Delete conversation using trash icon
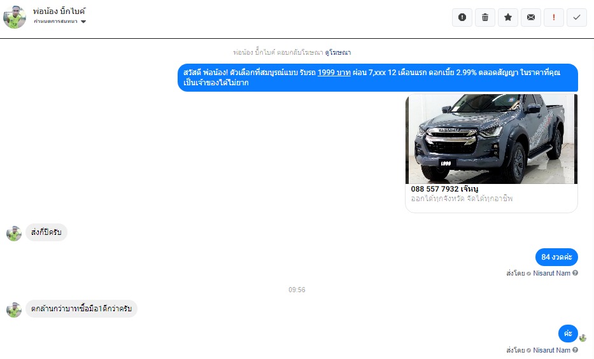The image size is (594, 359). [x=485, y=17]
